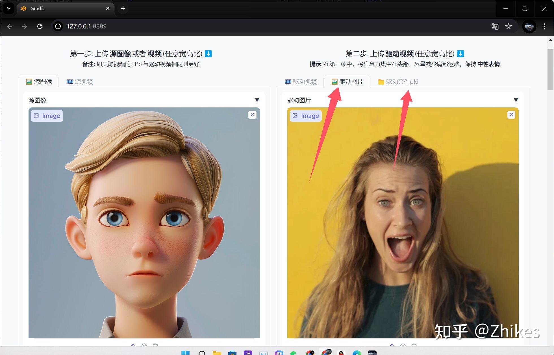Click the Image label on source image
554x355 pixels.
pyautogui.click(x=47, y=116)
